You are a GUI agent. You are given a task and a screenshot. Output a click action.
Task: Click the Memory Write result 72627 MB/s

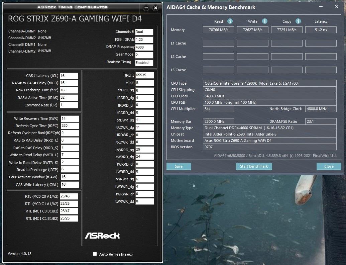[x=253, y=30]
